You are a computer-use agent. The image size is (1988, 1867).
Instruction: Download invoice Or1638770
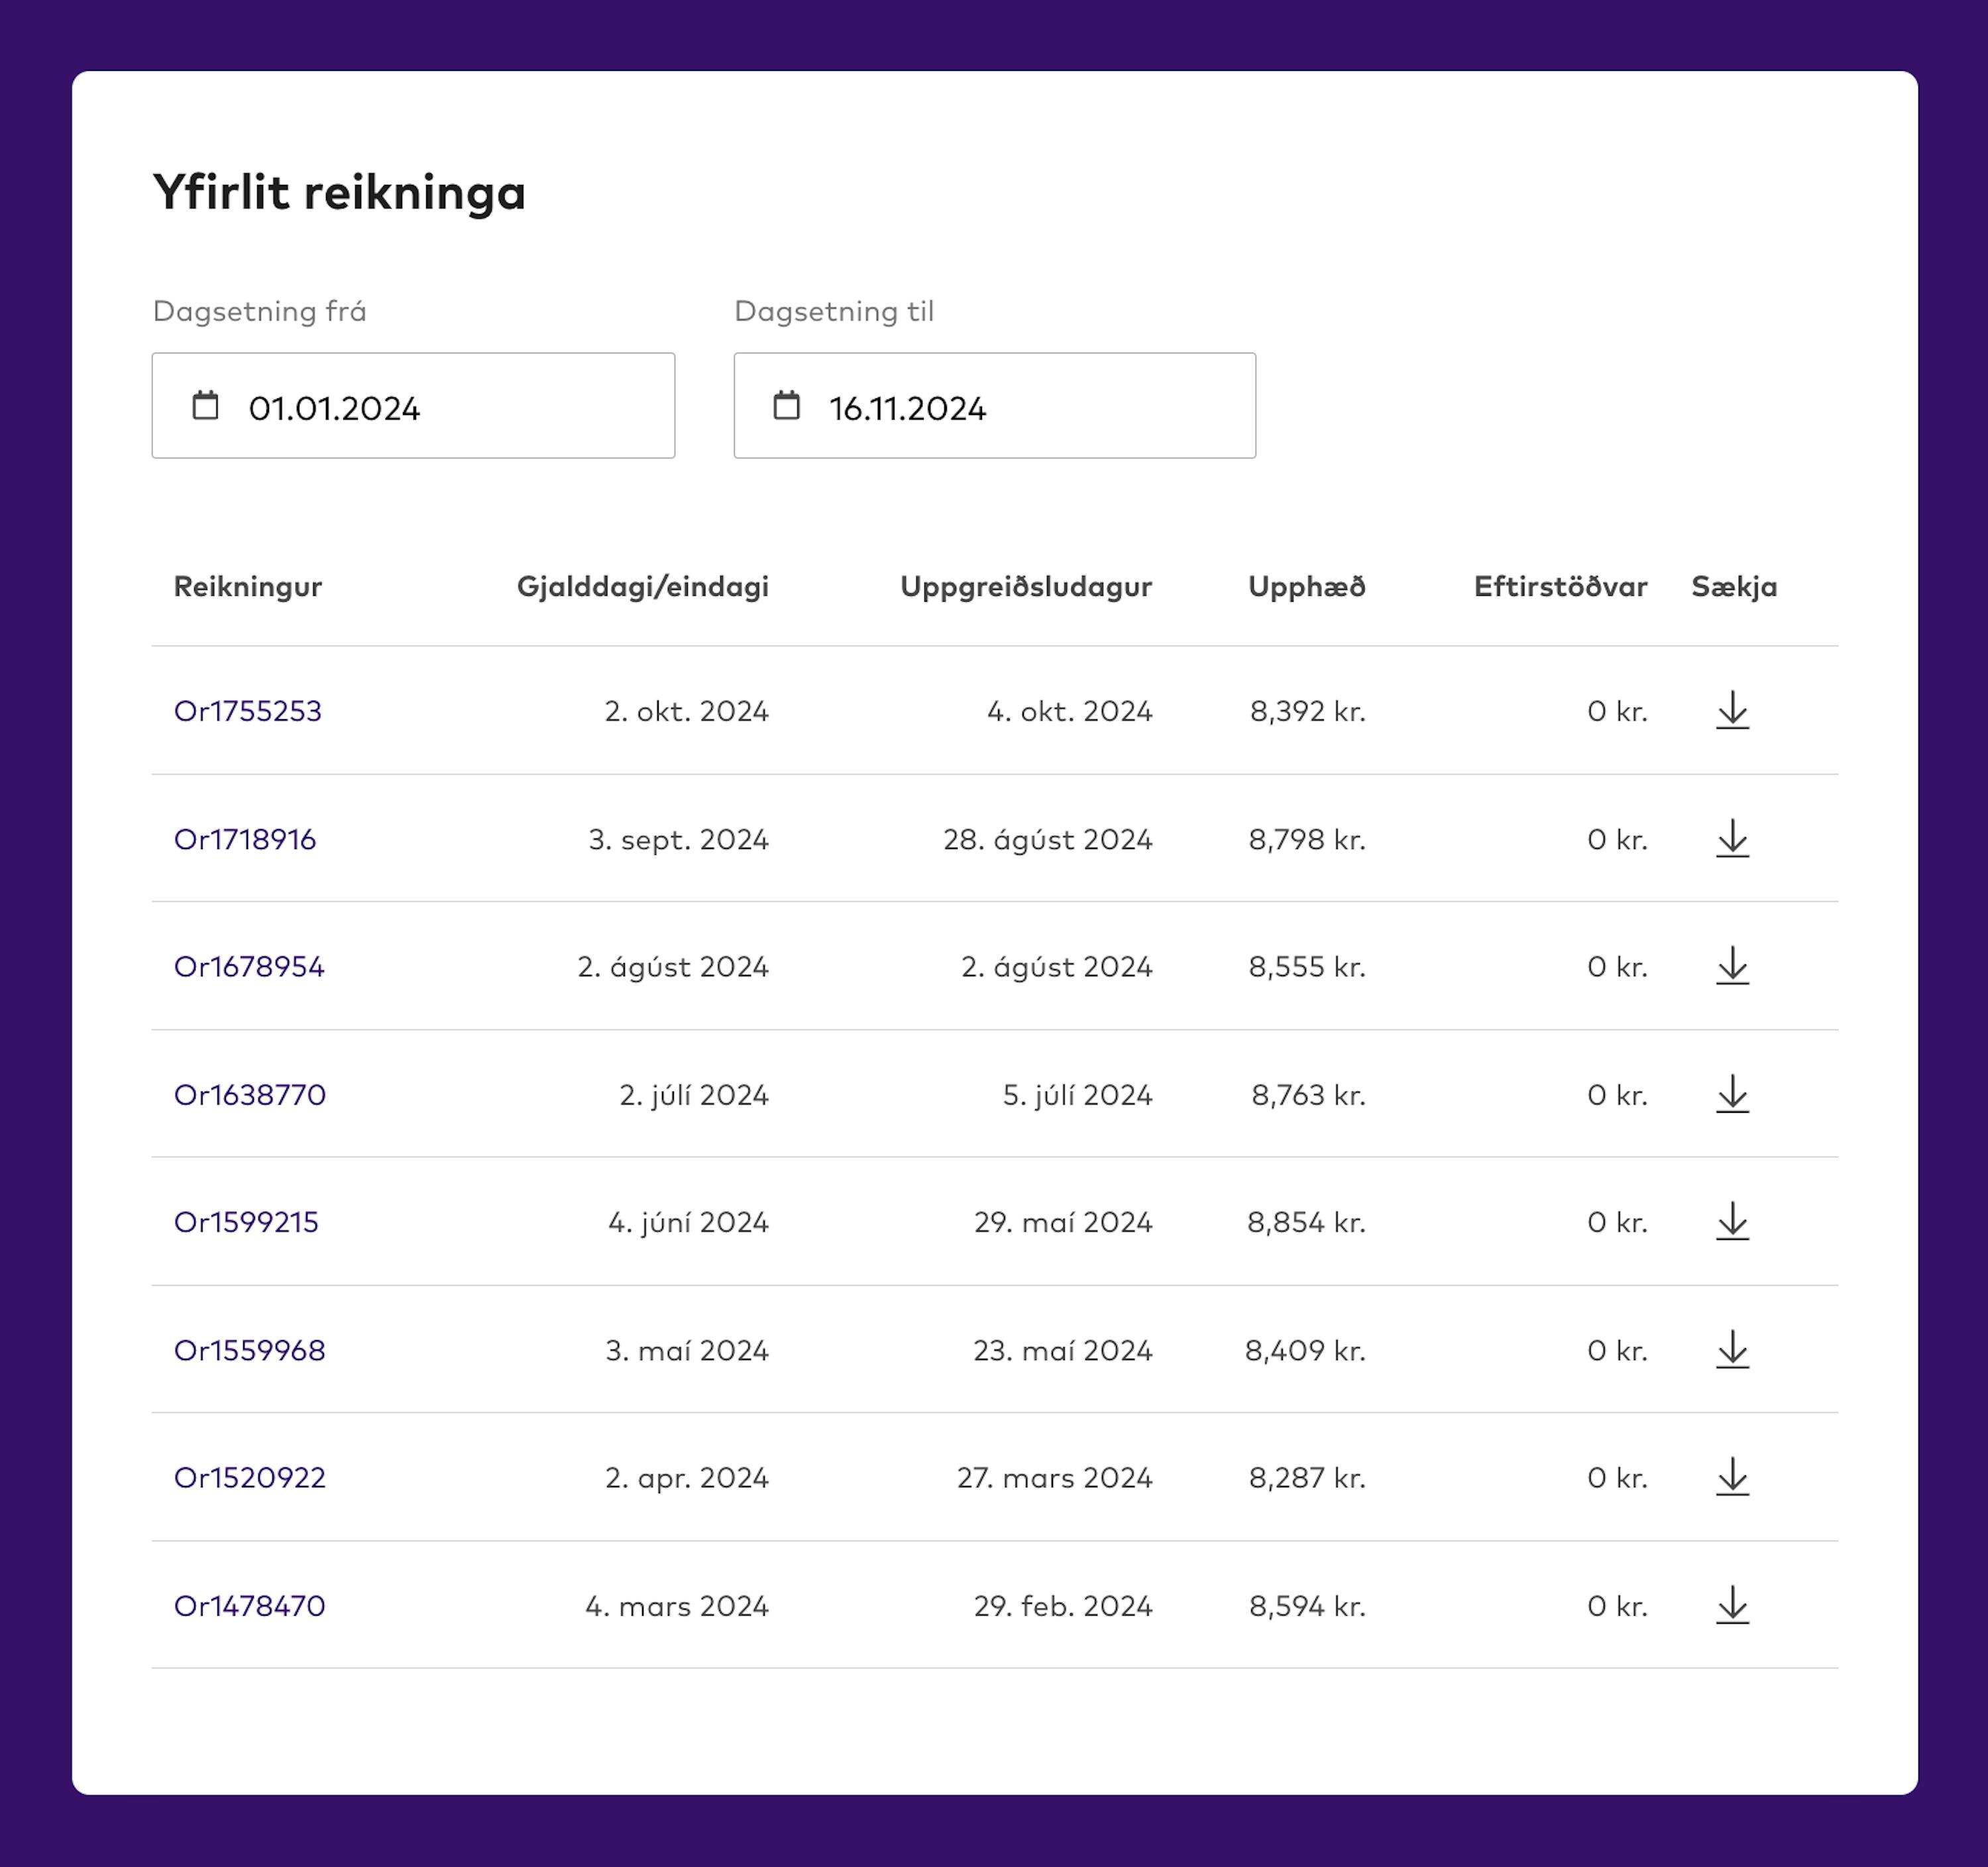(x=1732, y=1094)
